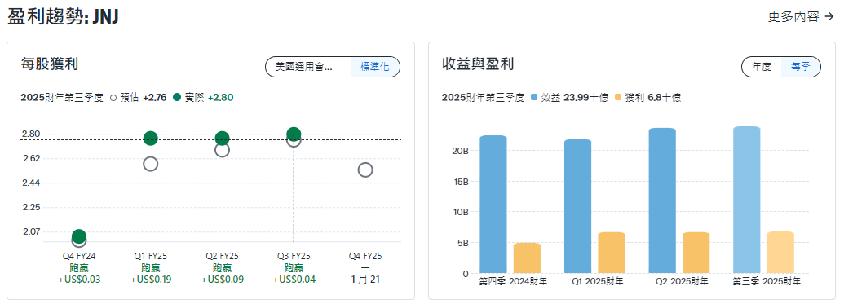Click the 每股獲利 card title
Image resolution: width=844 pixels, height=304 pixels.
pyautogui.click(x=50, y=64)
